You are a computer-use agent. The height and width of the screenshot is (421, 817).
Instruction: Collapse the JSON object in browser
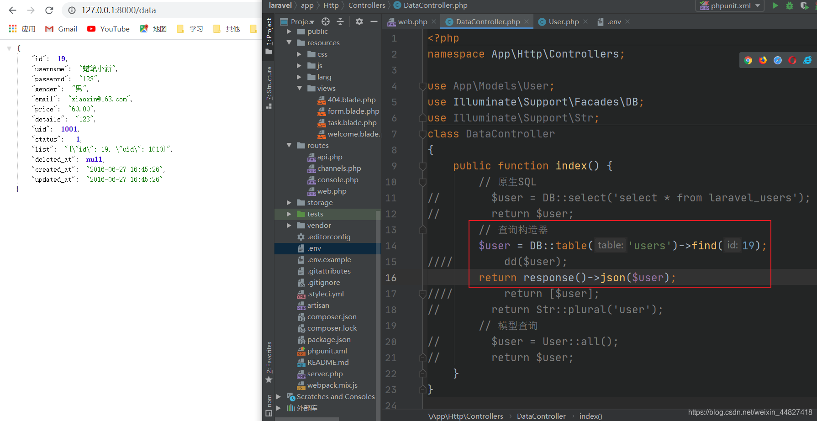click(x=9, y=48)
